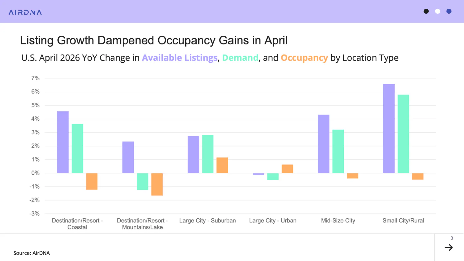The width and height of the screenshot is (464, 261).
Task: Click 'Small City/Rural' axis label
Action: pyautogui.click(x=403, y=221)
